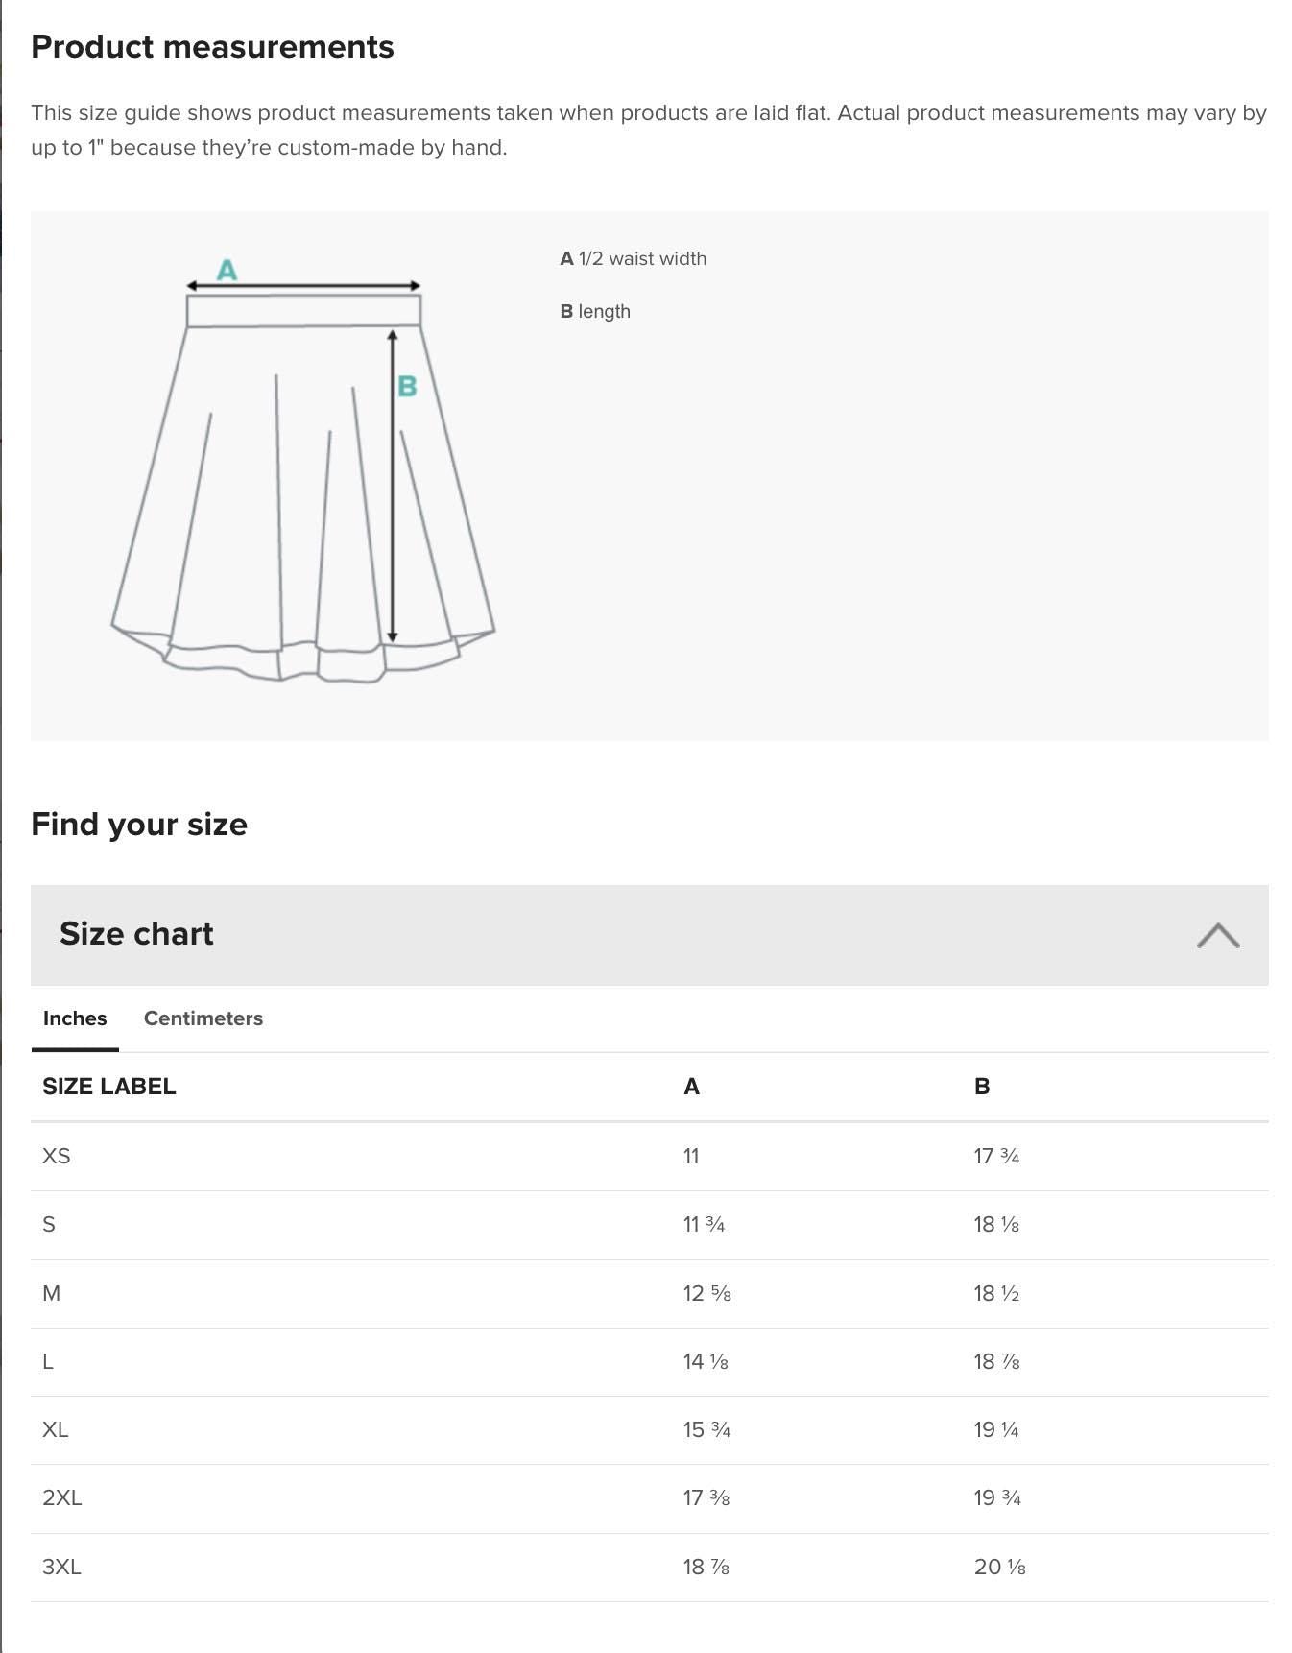Screen dimensions: 1292x1653
Task: Select the S size row
Action: [49, 1224]
